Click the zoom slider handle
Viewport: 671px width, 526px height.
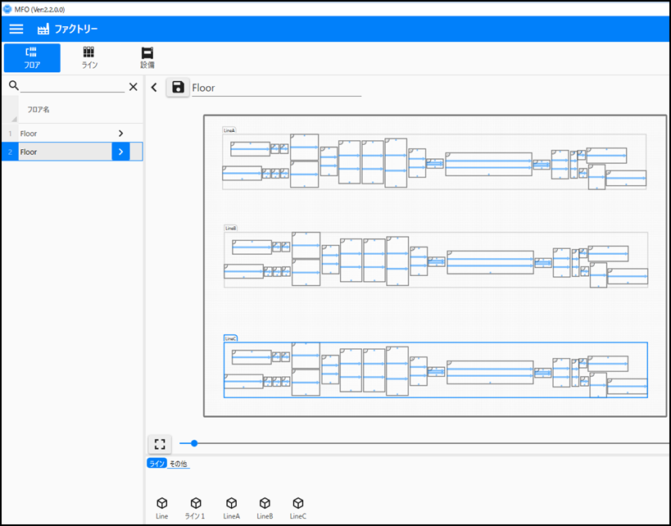coord(194,443)
